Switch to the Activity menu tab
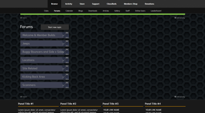Image resolution: width=205 pixels, height=113 pixels. tap(69, 4)
